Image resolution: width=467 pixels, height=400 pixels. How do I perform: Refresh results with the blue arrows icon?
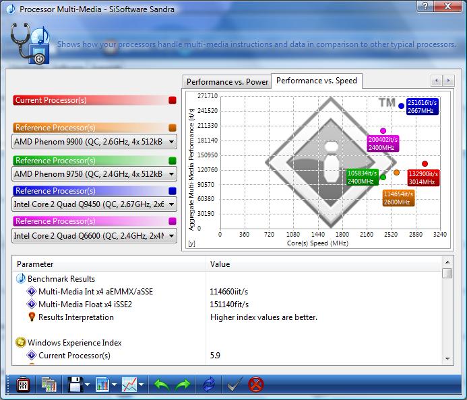[x=208, y=385]
